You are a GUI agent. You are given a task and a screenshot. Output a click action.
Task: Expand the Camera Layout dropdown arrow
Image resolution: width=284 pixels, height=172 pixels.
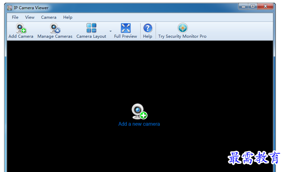(111, 31)
